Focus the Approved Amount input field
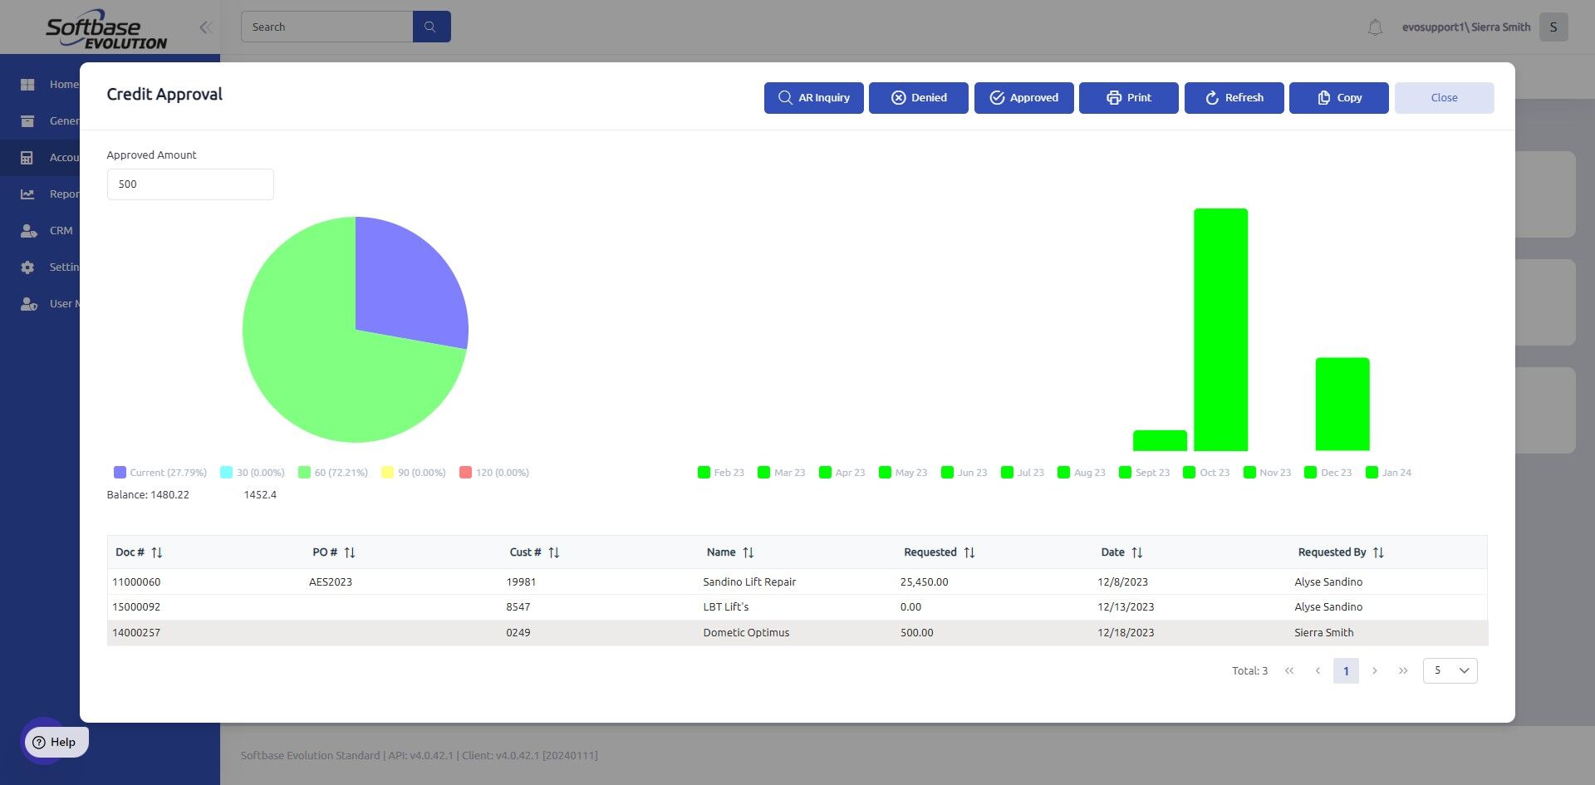The image size is (1595, 785). tap(190, 184)
